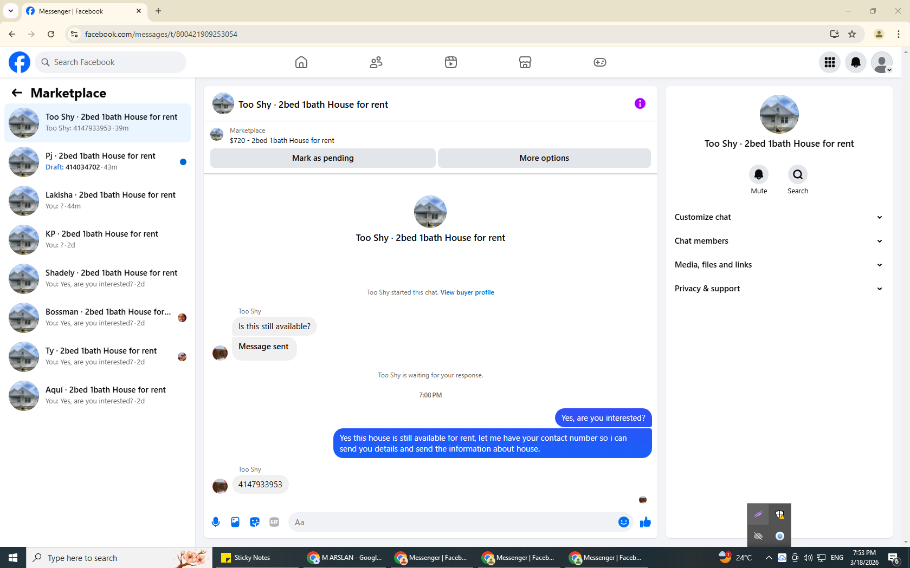
Task: Open a new browser tab
Action: click(158, 11)
